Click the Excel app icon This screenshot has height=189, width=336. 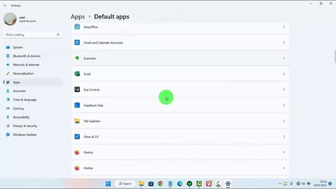tap(77, 73)
